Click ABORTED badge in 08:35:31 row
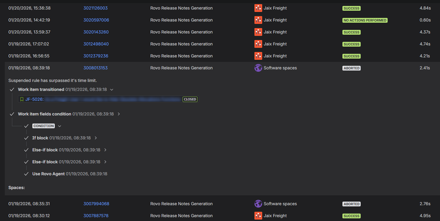440x221 pixels. tap(351, 204)
